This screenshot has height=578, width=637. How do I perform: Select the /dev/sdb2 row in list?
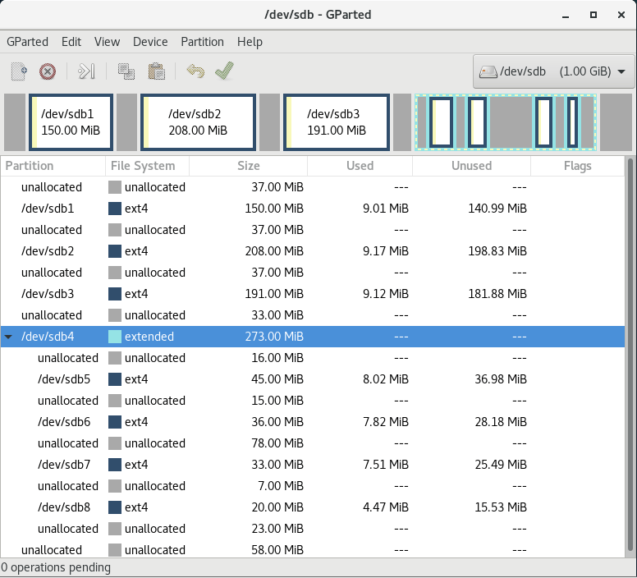[313, 251]
